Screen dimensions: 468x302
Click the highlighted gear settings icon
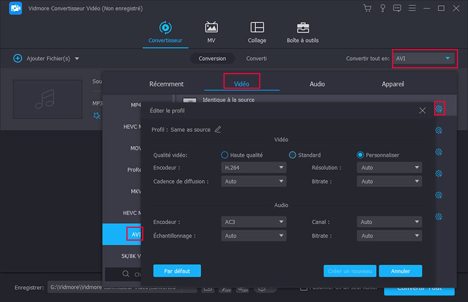click(x=439, y=109)
